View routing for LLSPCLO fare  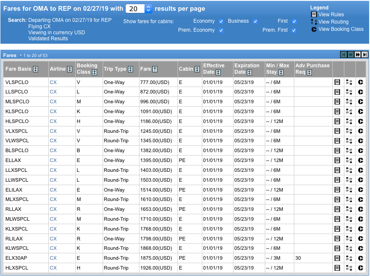pos(349,92)
